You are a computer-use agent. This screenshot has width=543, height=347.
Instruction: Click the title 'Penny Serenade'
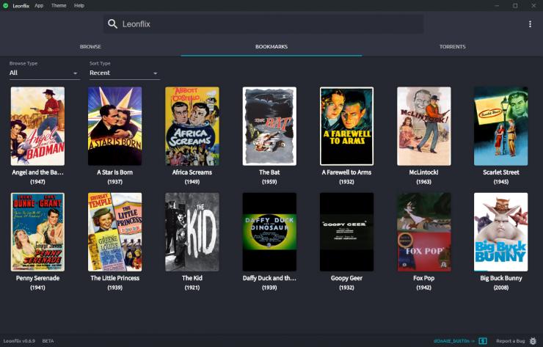point(37,278)
